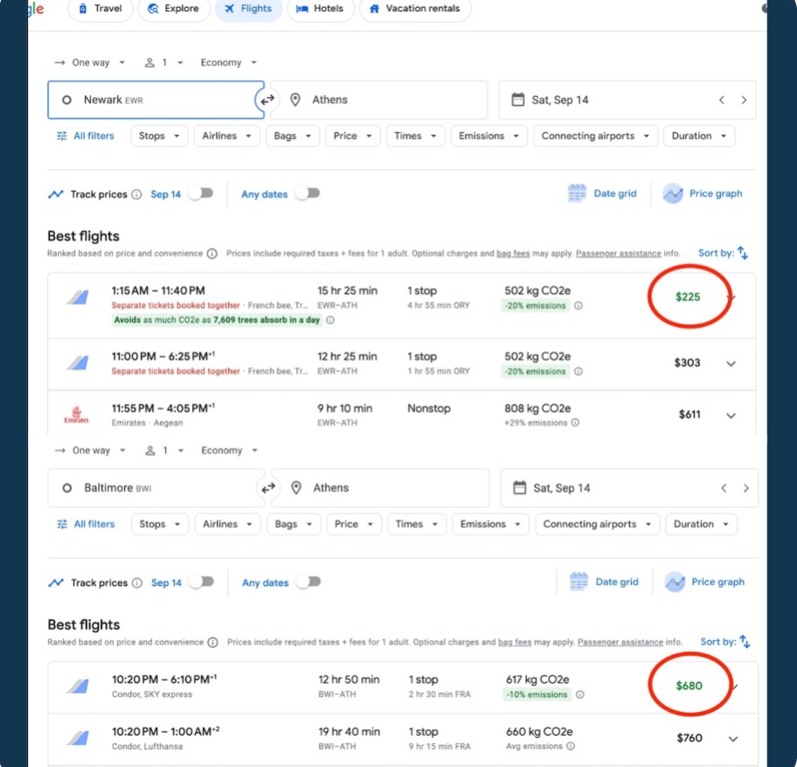Screen dimensions: 797x767
Task: Open Price graph for Baltimore flights
Action: [704, 582]
